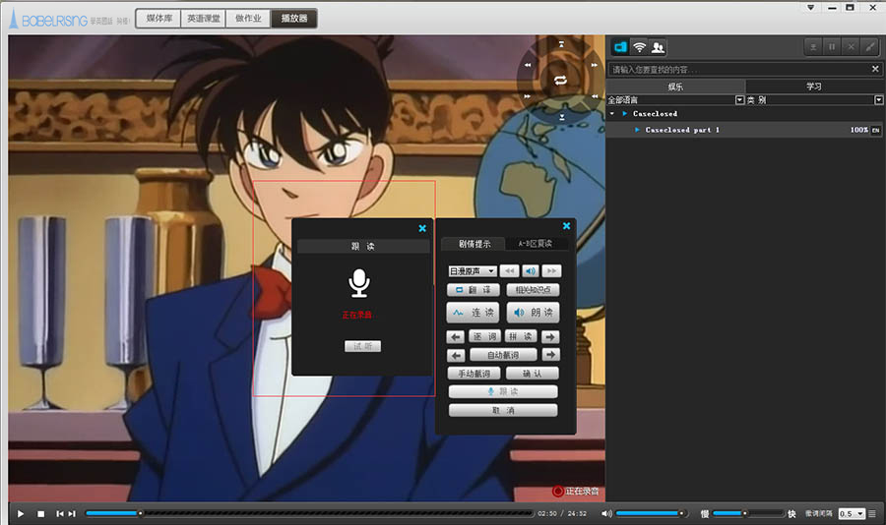Collapse the Caseclosed tree node
Viewport: 886px width, 525px height.
[612, 113]
